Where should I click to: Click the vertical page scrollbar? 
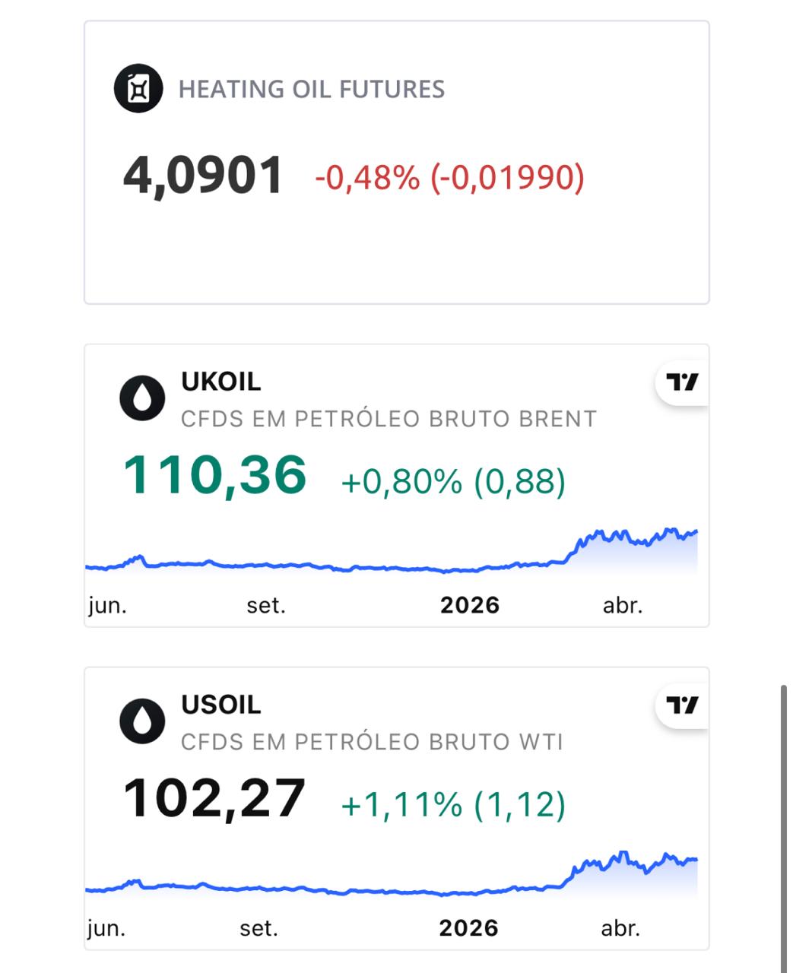coord(784,829)
